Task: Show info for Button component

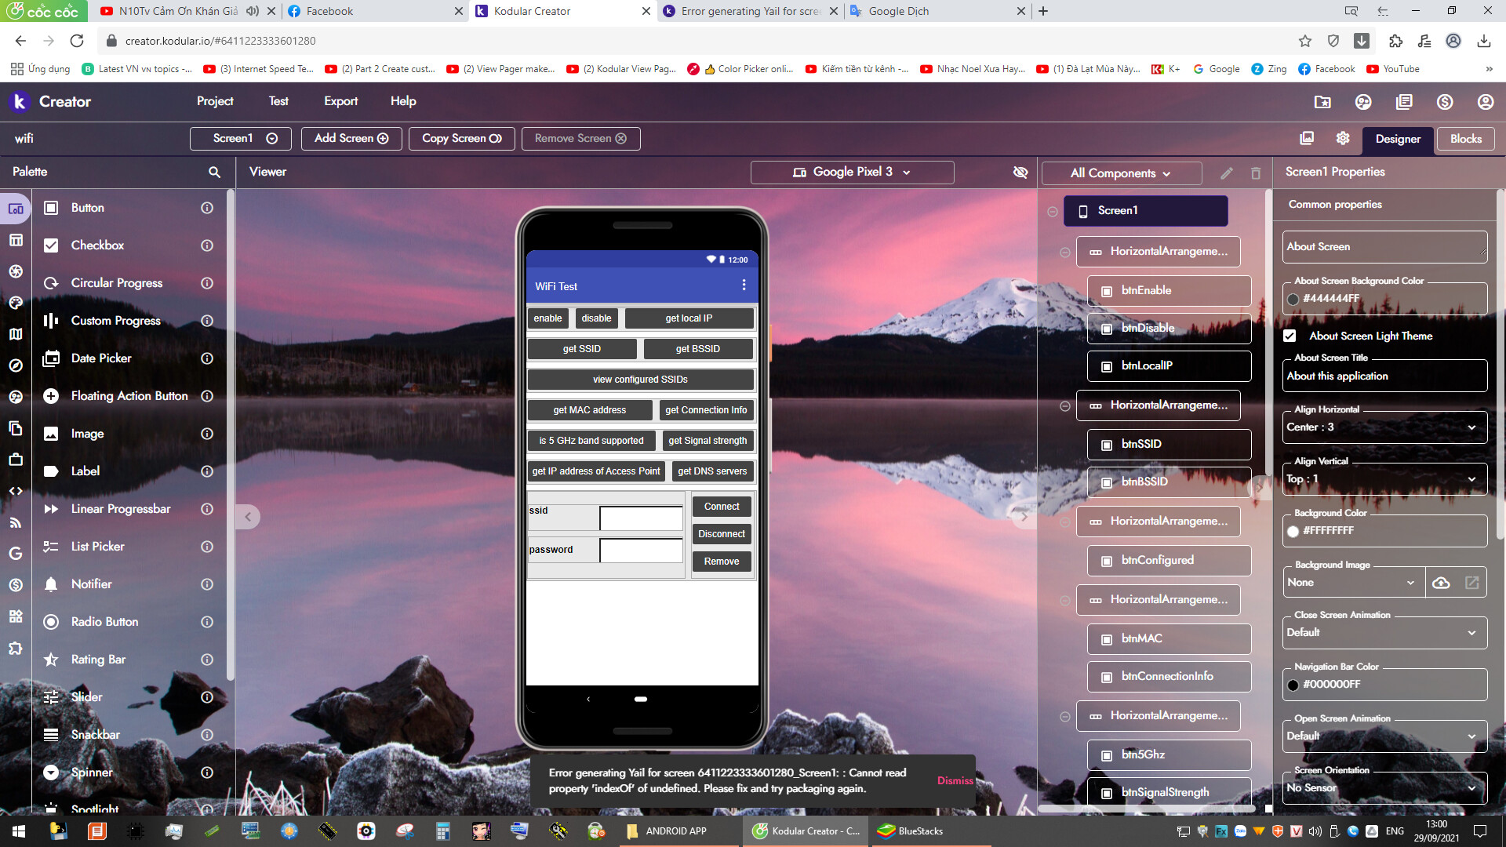Action: point(207,208)
